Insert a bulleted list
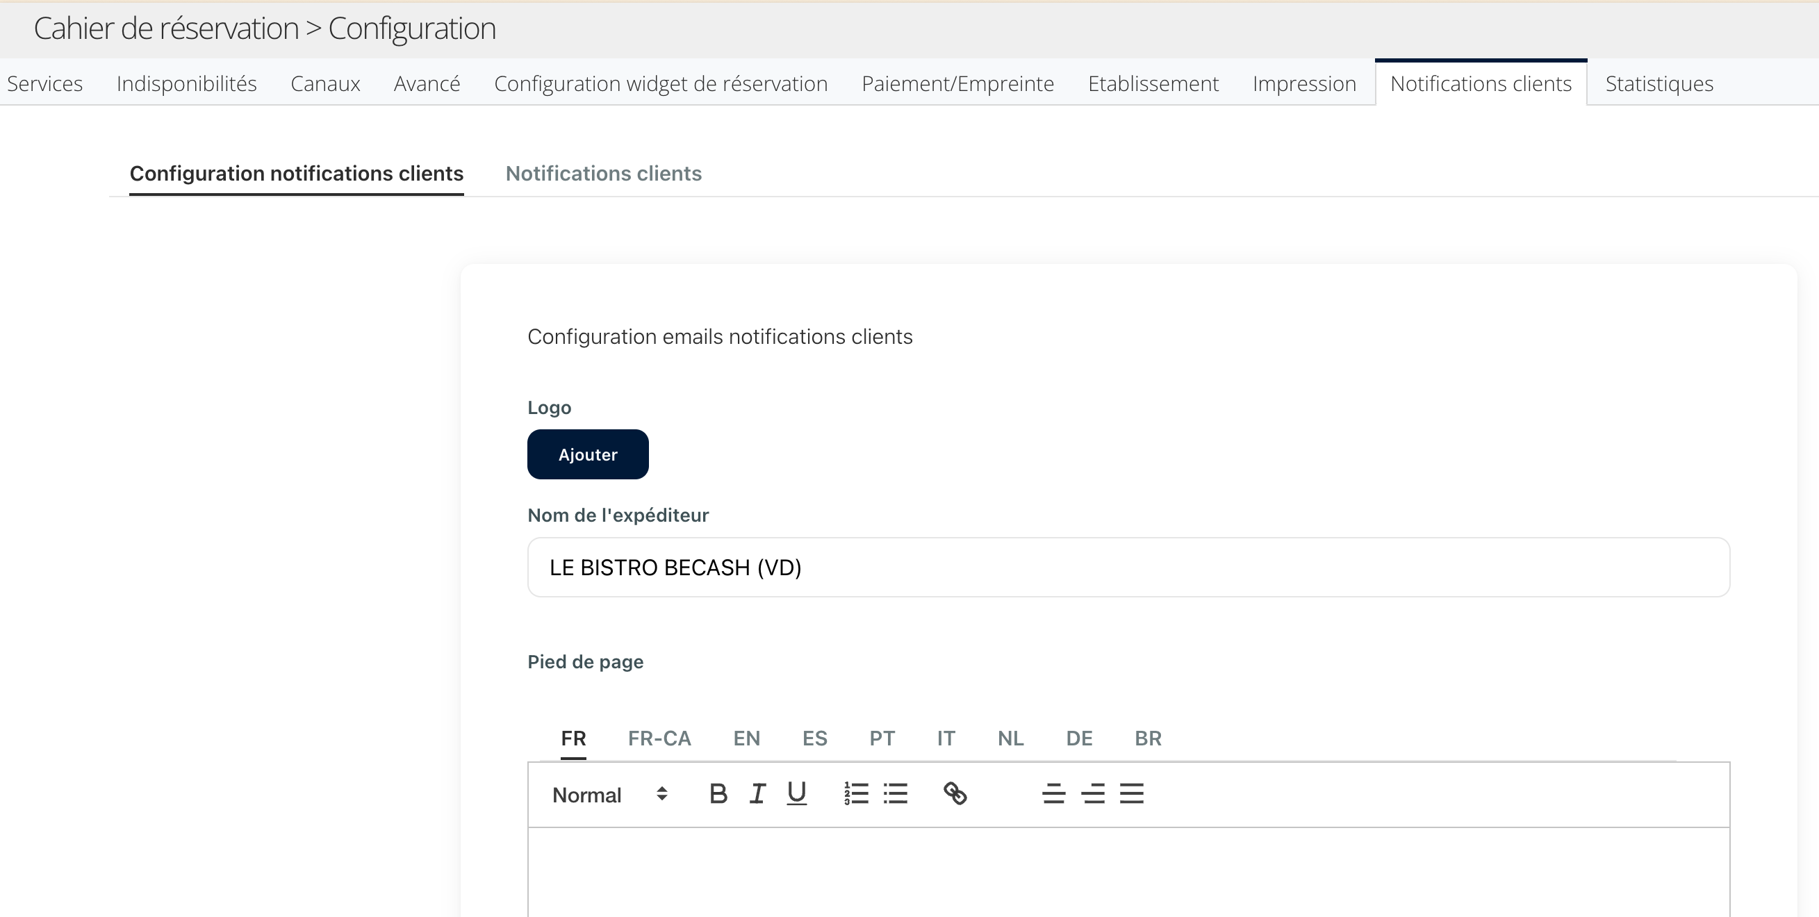 click(x=896, y=794)
